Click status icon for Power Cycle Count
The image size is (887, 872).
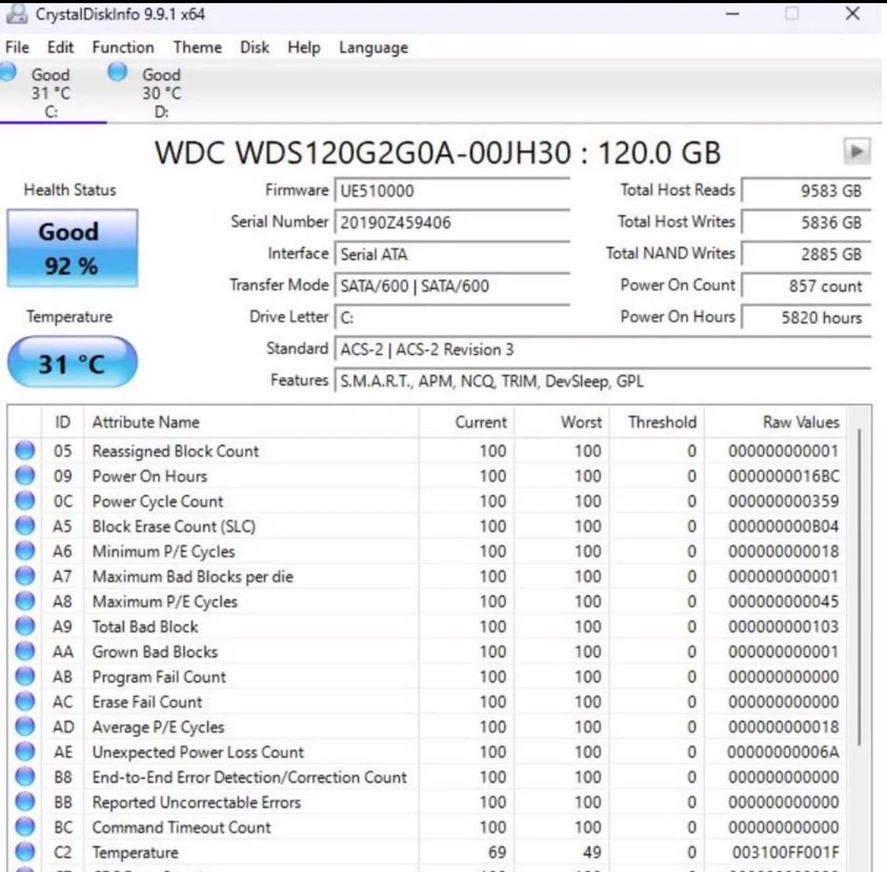(x=25, y=501)
